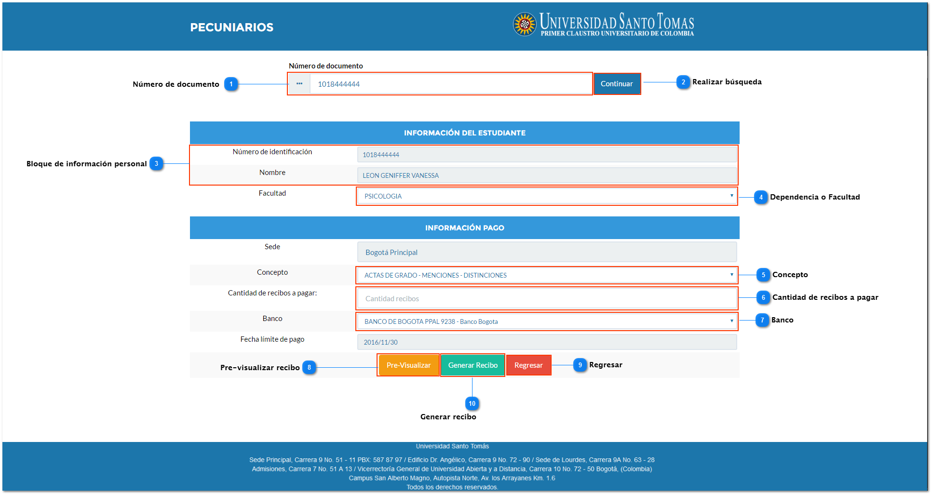932x495 pixels.
Task: Click the Continuar button
Action: [617, 84]
